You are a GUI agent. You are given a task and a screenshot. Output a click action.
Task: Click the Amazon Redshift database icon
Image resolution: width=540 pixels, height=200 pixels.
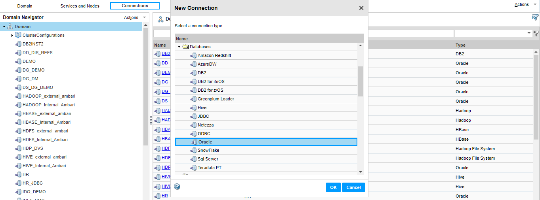[193, 55]
